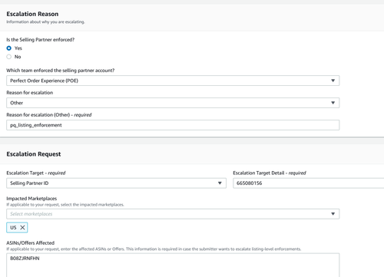Click the Select marketplaces field
The width and height of the screenshot is (384, 277).
tap(173, 214)
